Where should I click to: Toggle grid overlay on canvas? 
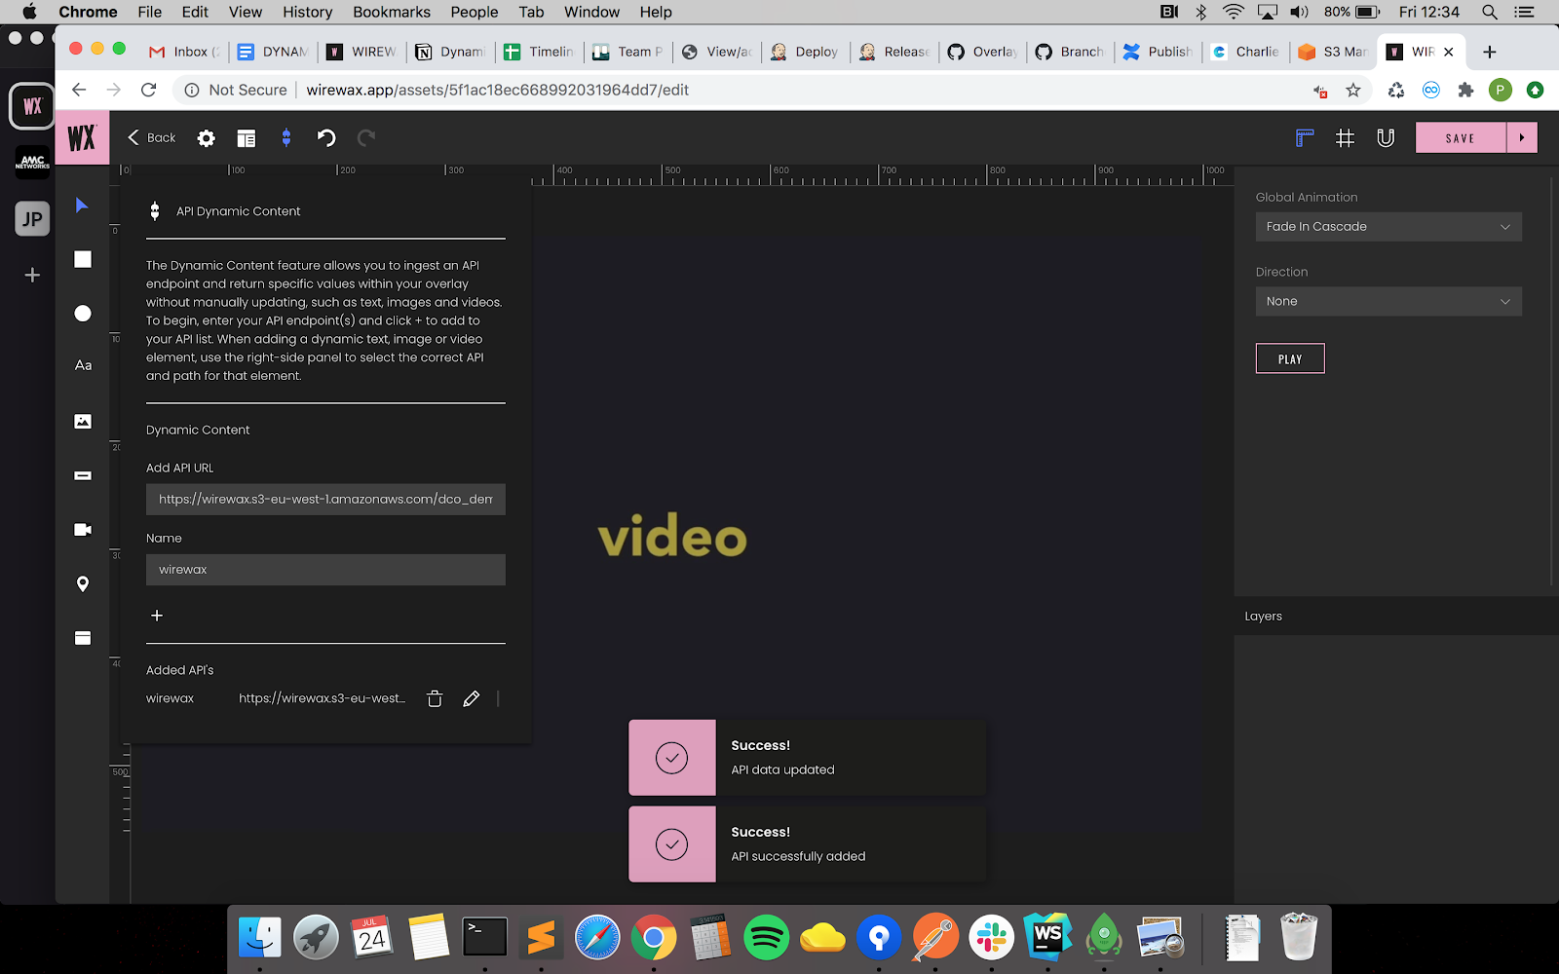1345,138
